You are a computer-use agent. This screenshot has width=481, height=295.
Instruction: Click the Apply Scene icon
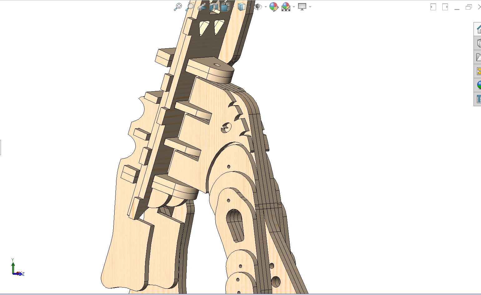tap(286, 7)
